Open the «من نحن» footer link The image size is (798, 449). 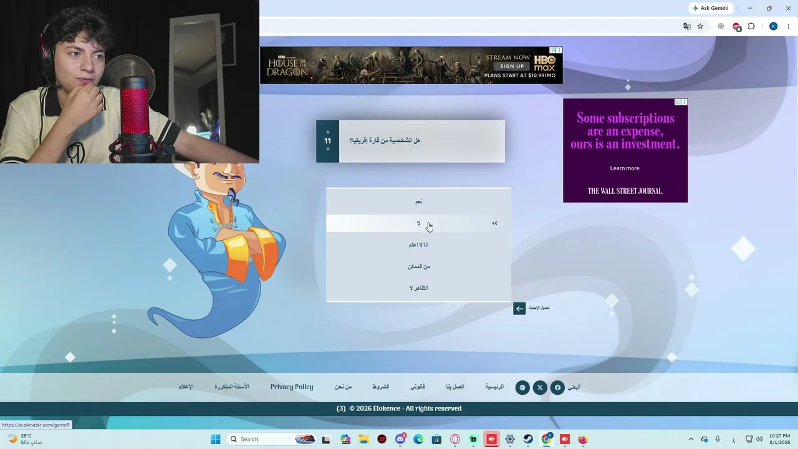343,387
